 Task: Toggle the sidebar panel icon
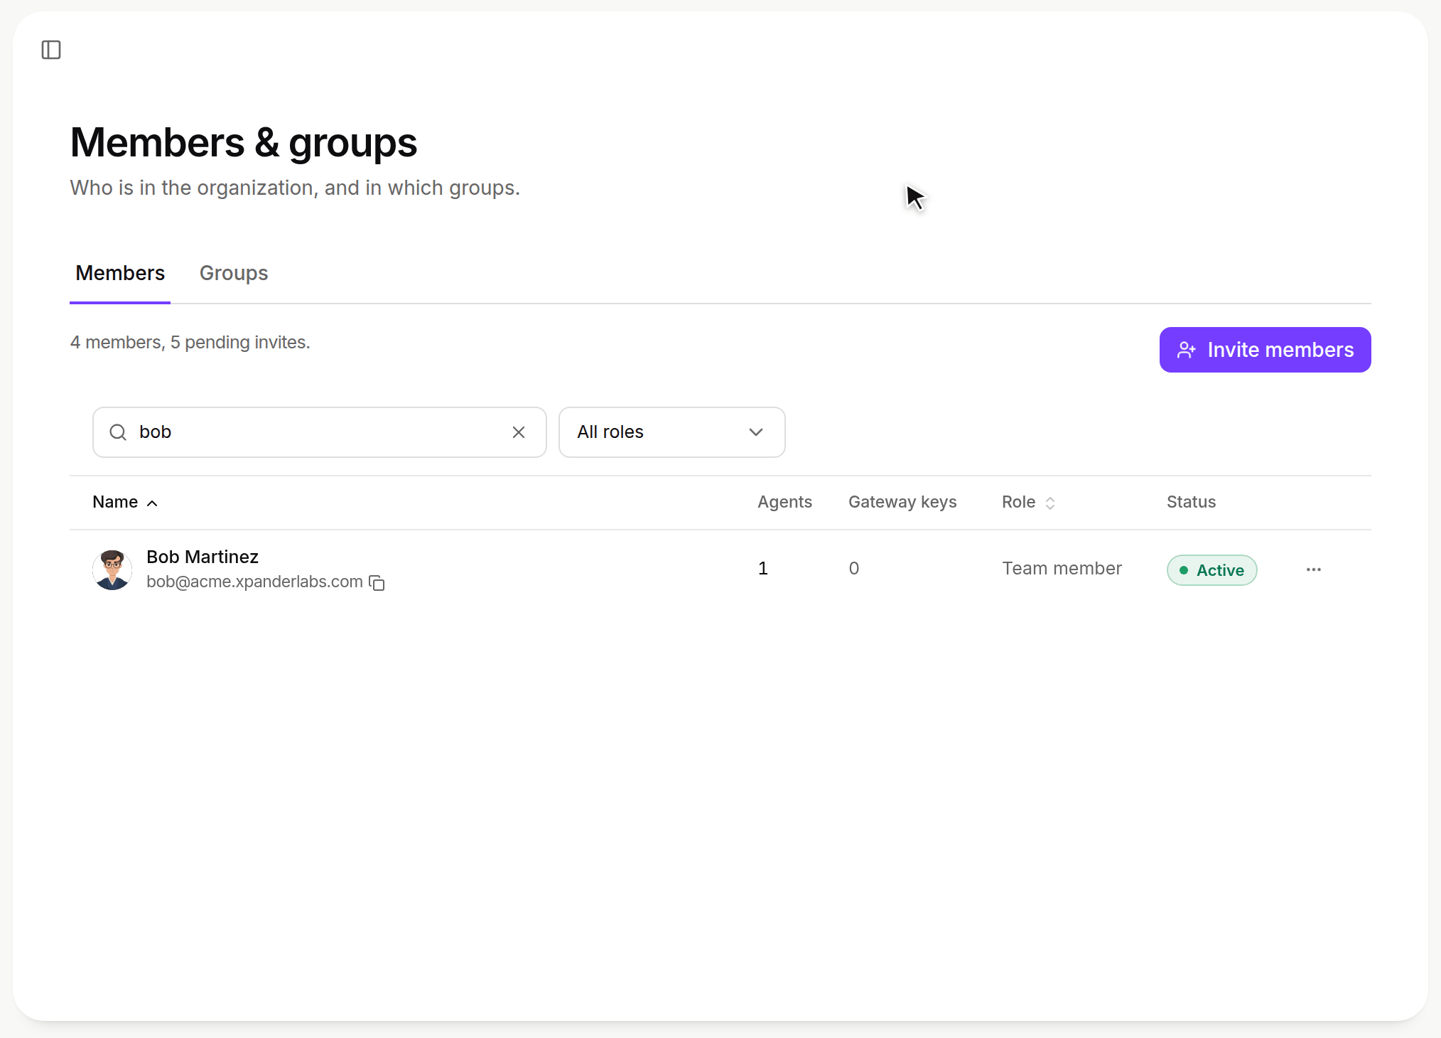(51, 50)
